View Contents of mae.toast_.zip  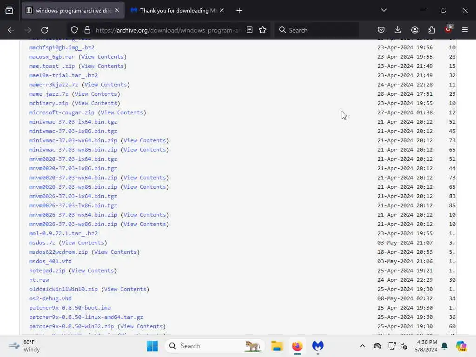pyautogui.click(x=102, y=66)
